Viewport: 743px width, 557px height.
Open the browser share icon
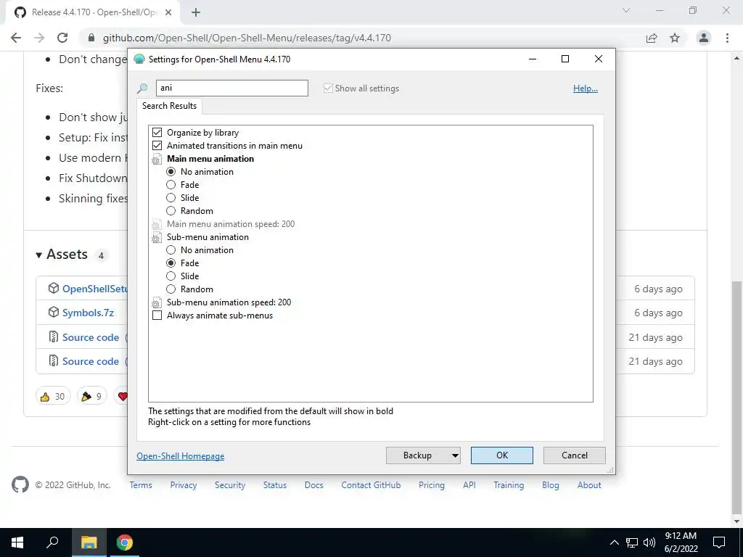652,38
